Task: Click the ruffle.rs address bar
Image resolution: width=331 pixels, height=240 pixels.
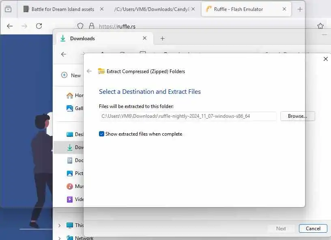Action: coord(117,26)
